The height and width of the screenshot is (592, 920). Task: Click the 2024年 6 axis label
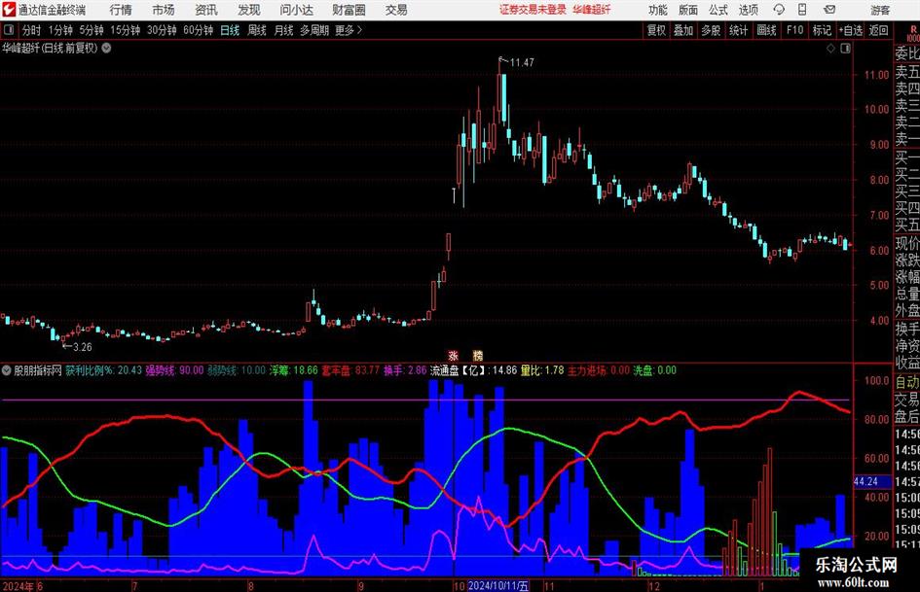22,586
